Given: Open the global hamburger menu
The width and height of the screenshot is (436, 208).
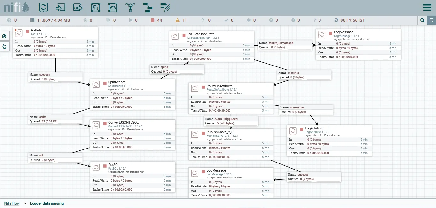Looking at the screenshot, I should pos(427,7).
